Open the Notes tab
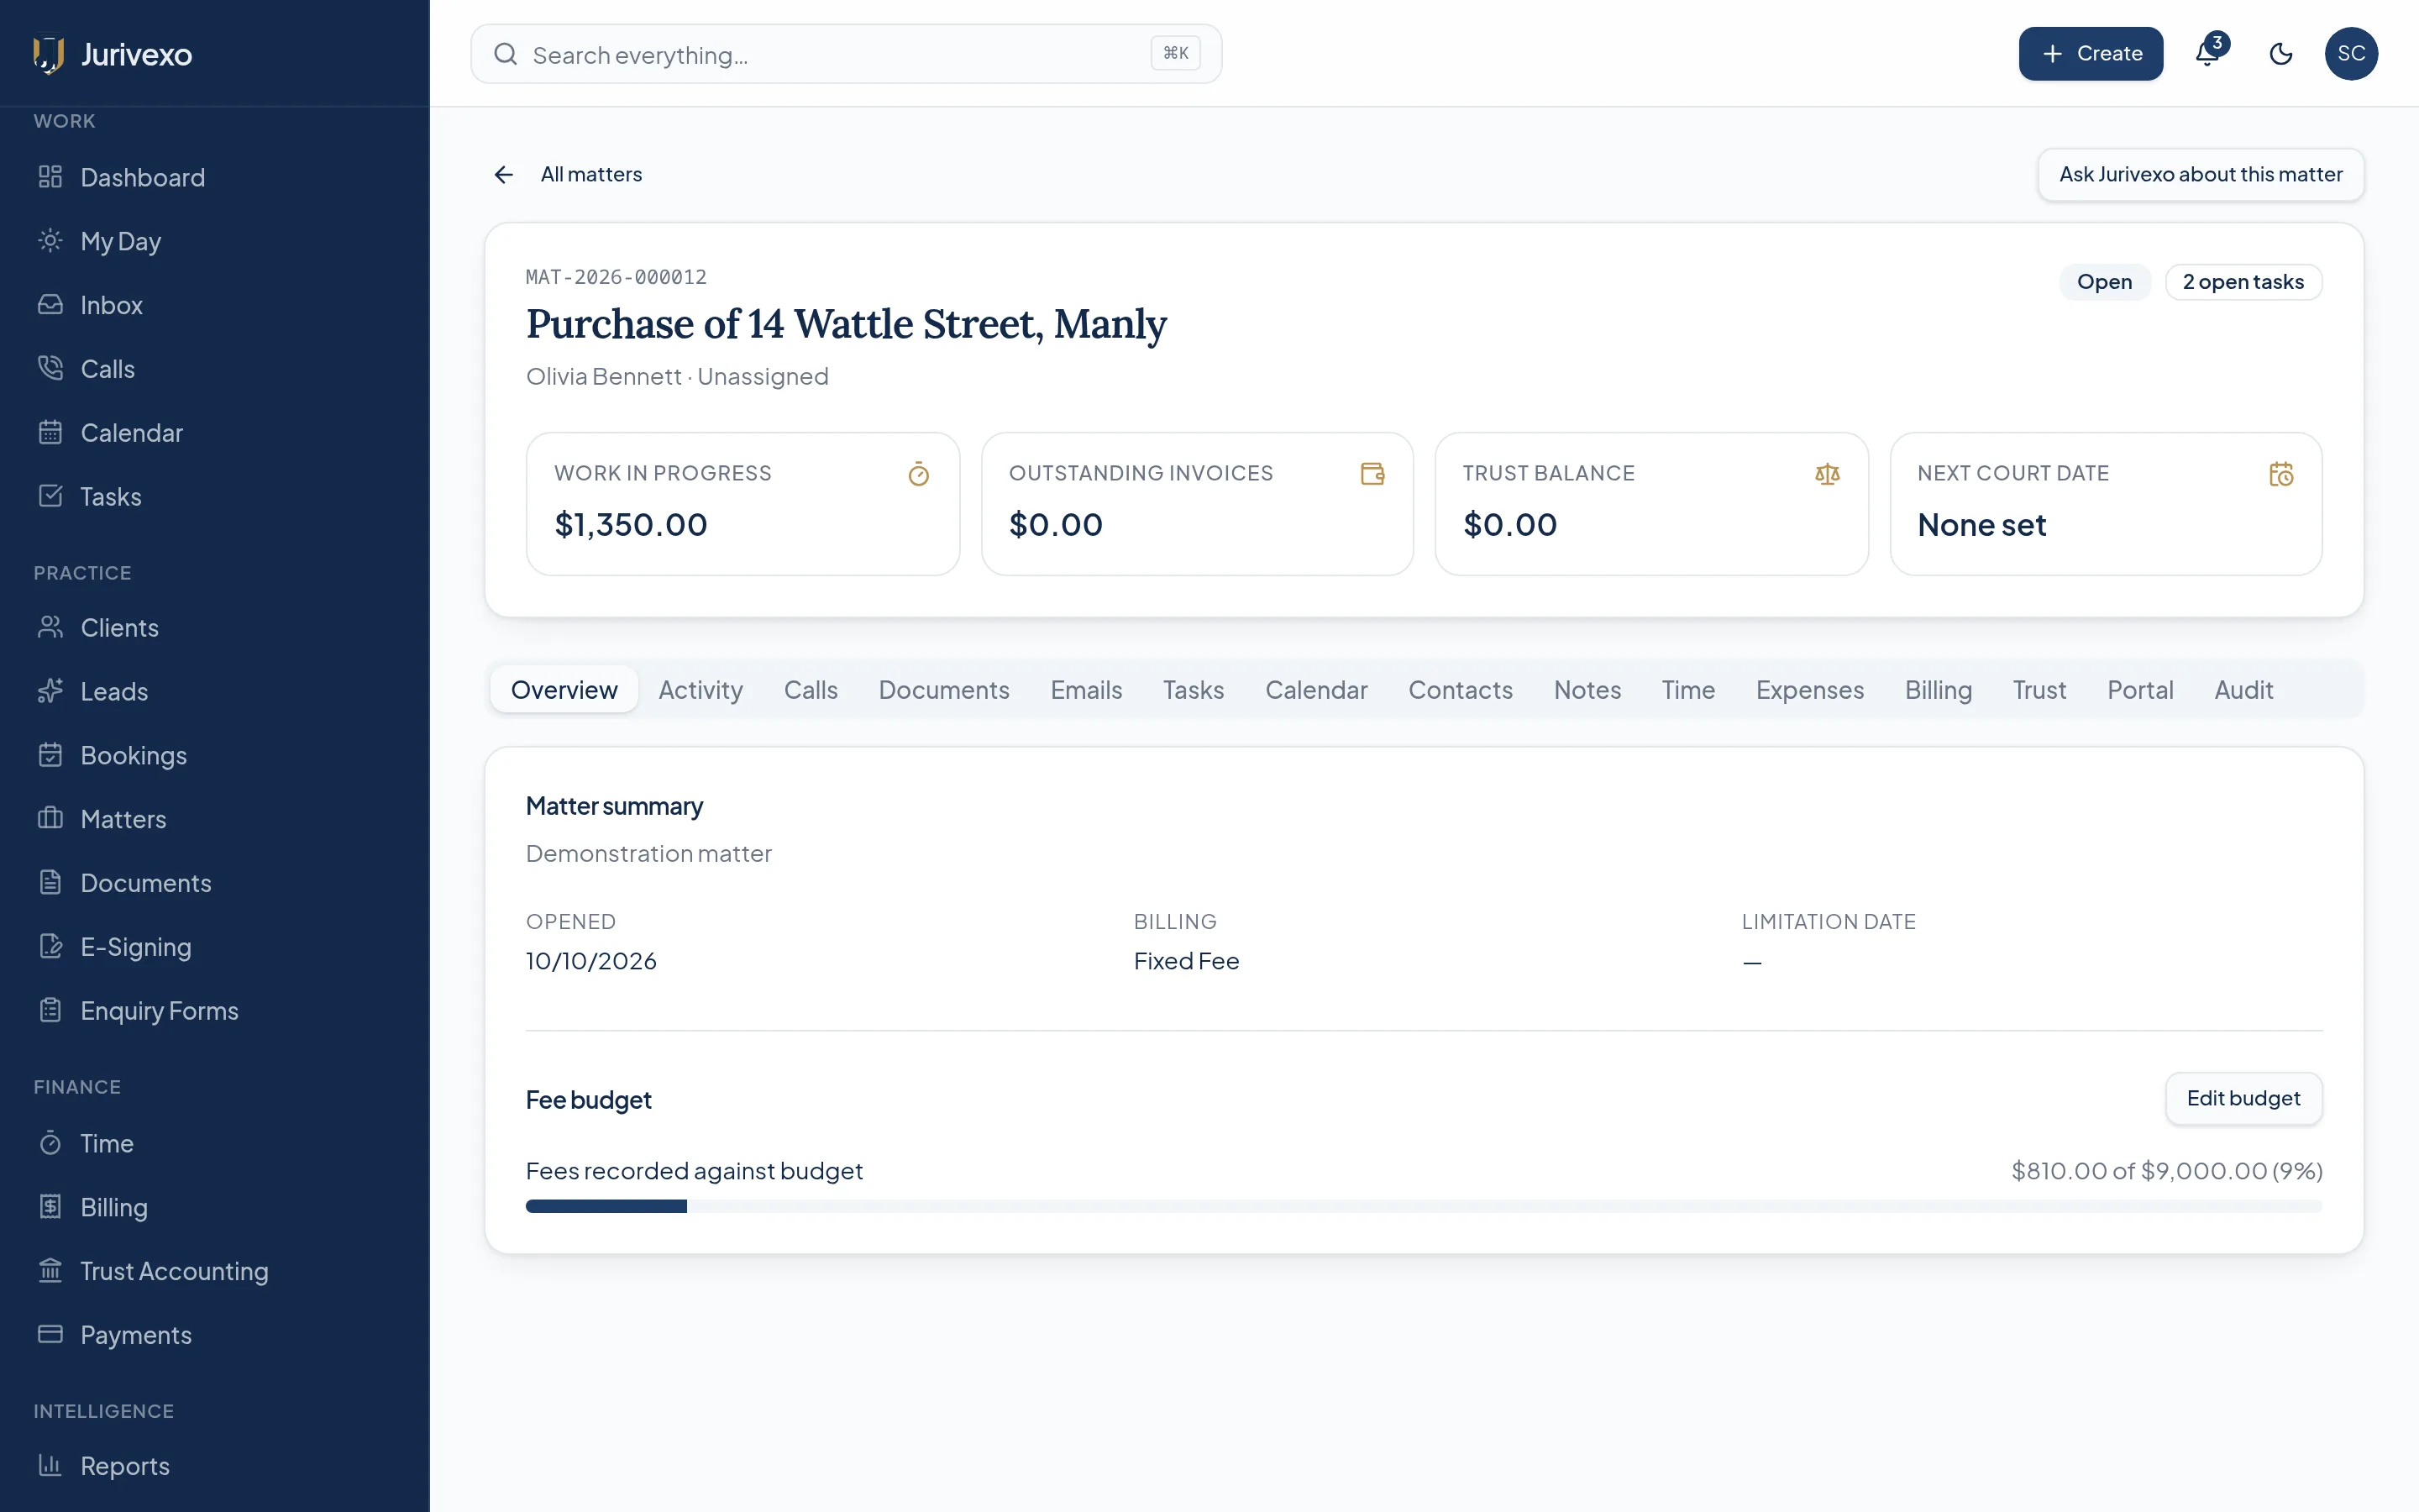Image resolution: width=2419 pixels, height=1512 pixels. coord(1587,690)
